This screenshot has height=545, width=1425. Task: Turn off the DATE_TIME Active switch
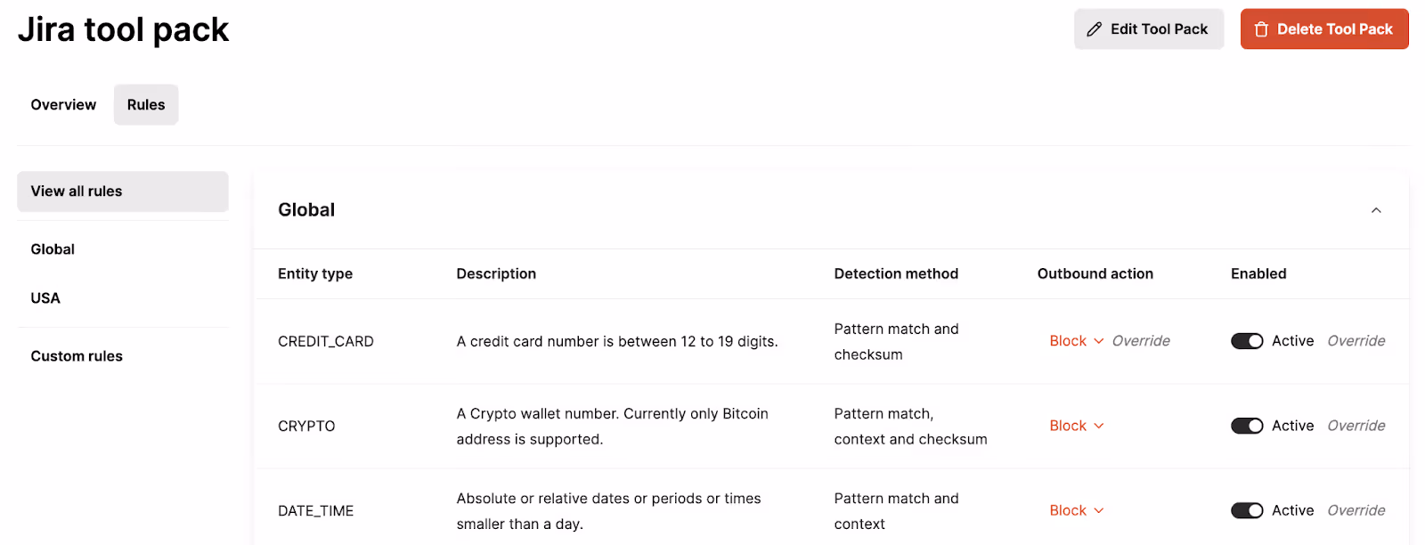1247,510
